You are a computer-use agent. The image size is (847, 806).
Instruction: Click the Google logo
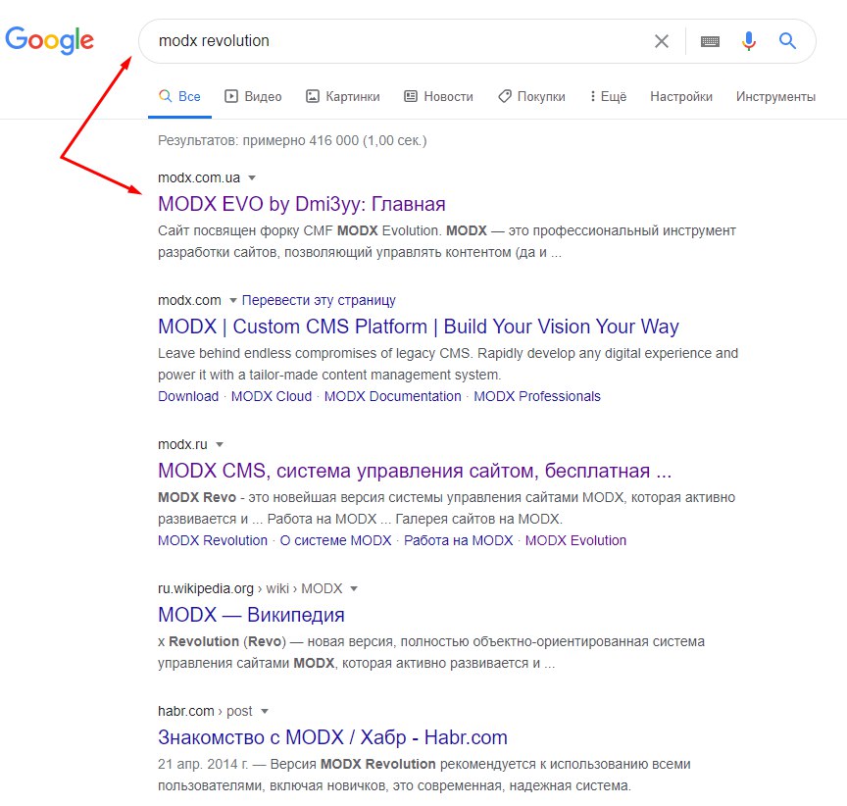coord(49,40)
